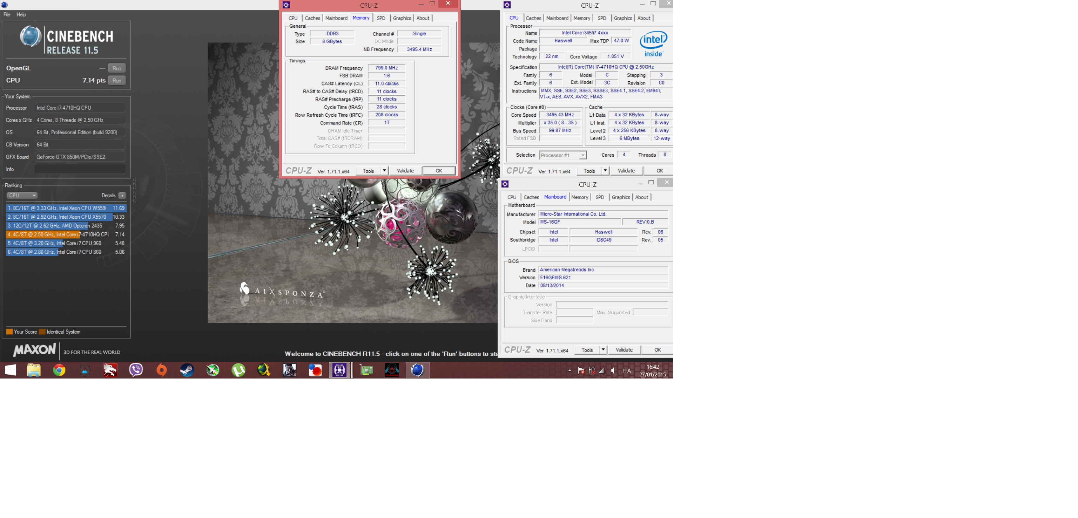
Task: Open the dark red-eye taskbar icon
Action: pos(392,370)
